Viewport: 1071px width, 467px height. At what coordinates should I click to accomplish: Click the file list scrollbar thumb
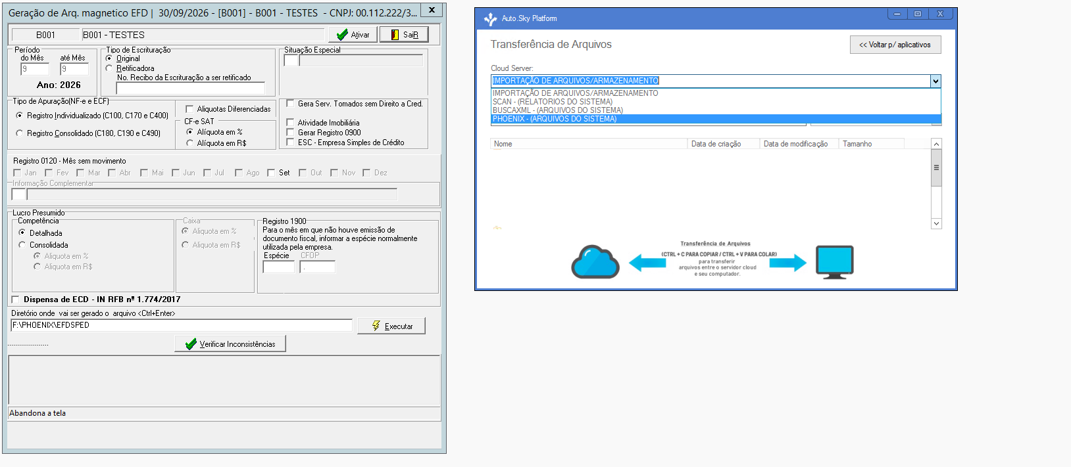(937, 167)
